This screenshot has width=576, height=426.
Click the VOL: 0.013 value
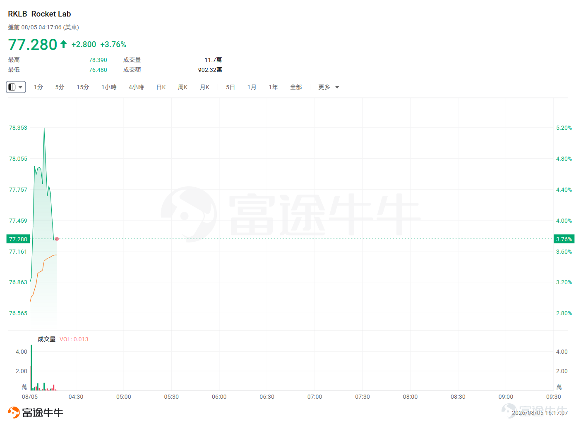click(74, 339)
